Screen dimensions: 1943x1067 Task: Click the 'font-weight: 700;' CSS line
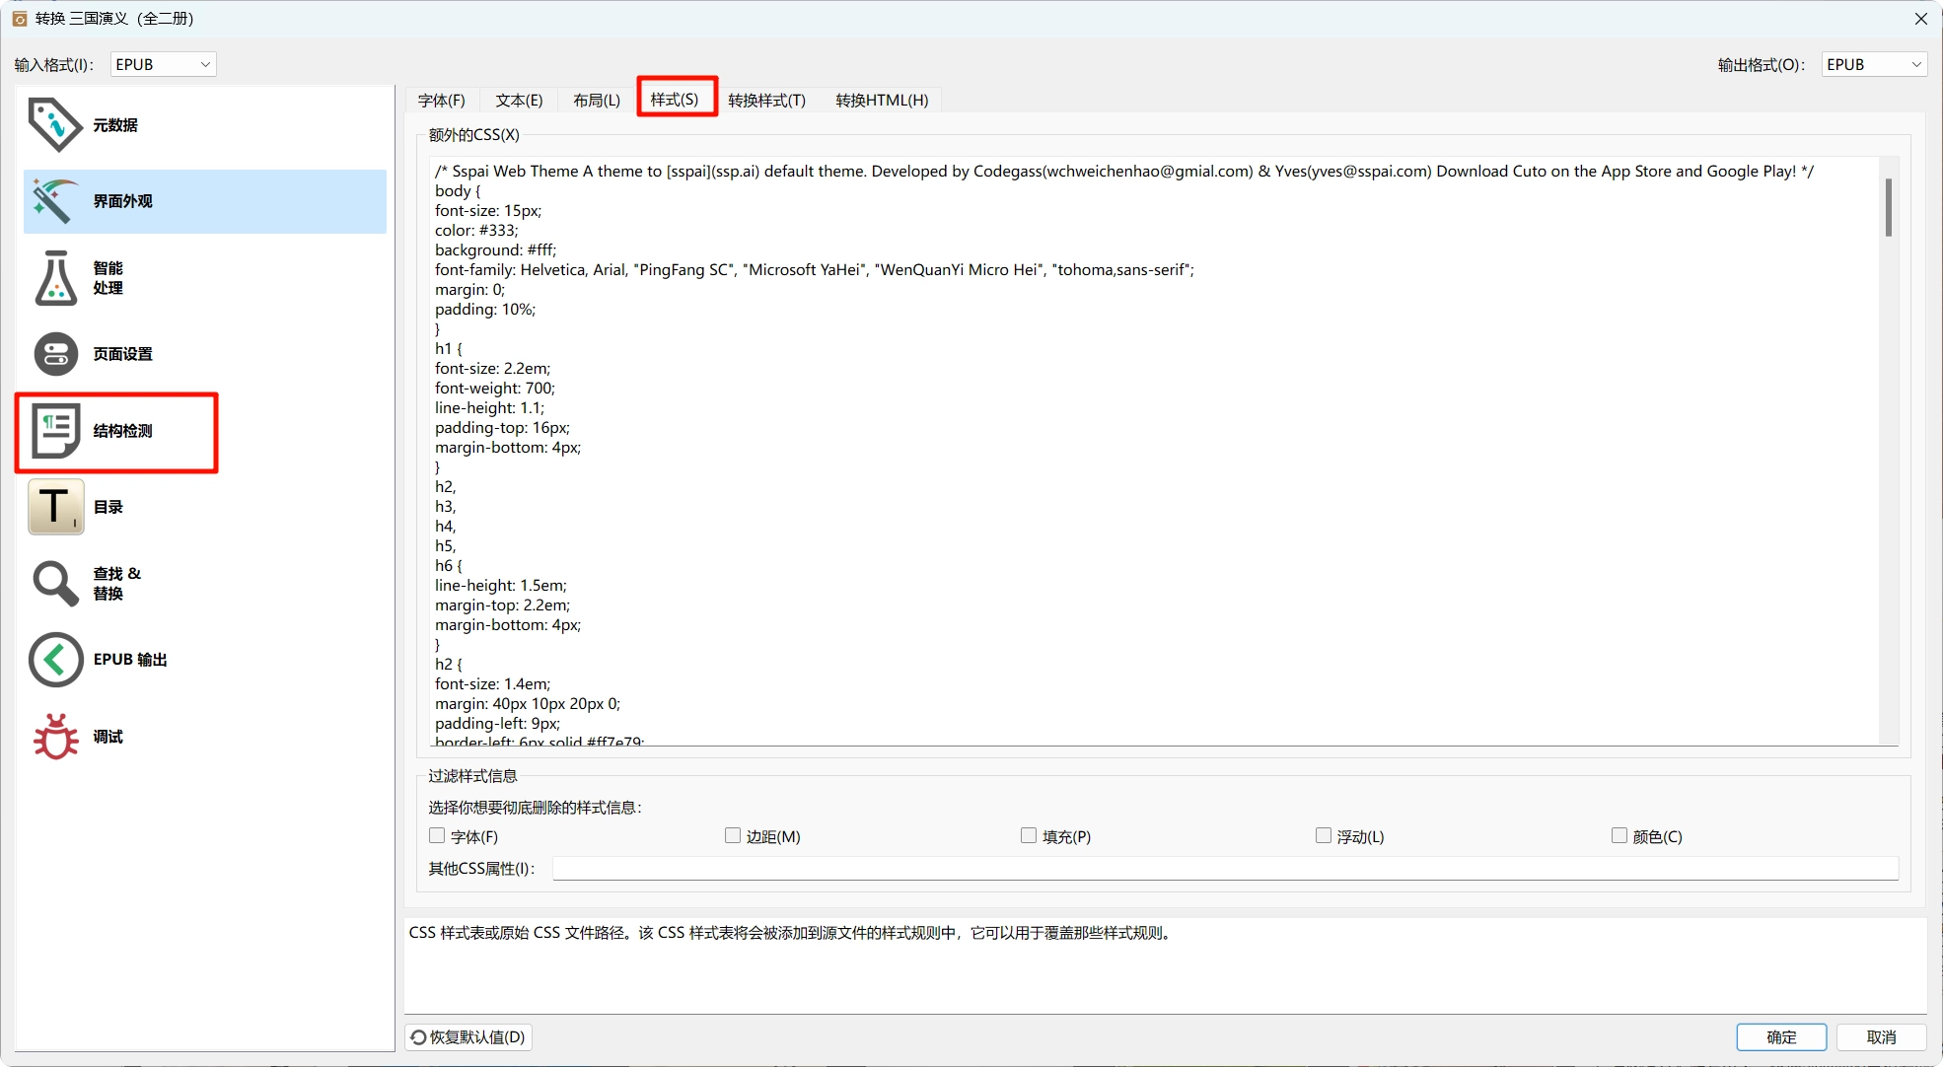coord(495,388)
